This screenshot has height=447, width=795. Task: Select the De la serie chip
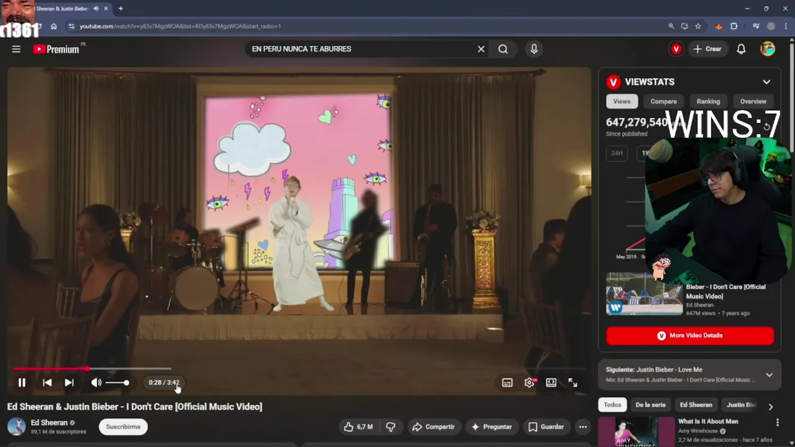point(650,405)
